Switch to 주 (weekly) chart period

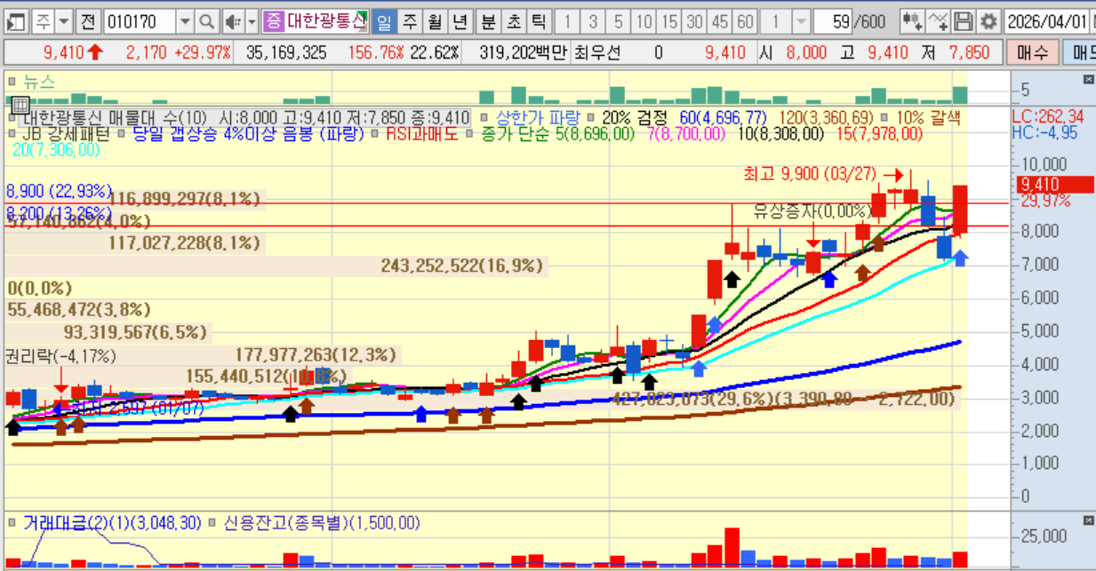[x=409, y=20]
